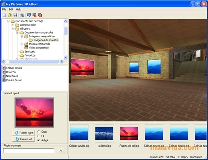Select Colinas azules in the file list
The width and height of the screenshot is (208, 160).
[x=14, y=68]
